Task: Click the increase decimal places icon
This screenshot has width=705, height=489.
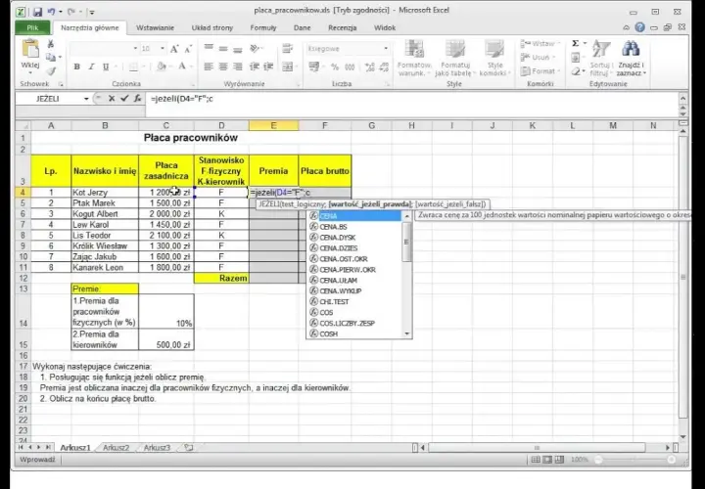Action: 370,67
